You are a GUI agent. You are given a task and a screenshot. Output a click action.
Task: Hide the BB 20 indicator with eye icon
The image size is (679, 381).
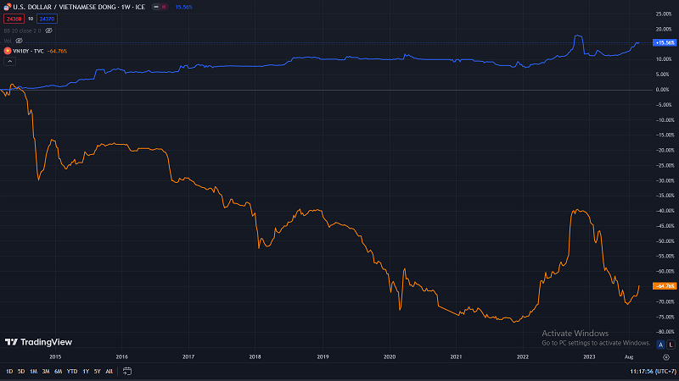coord(48,30)
